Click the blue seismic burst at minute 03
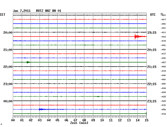The height and width of the screenshot is (127, 167). point(43,109)
